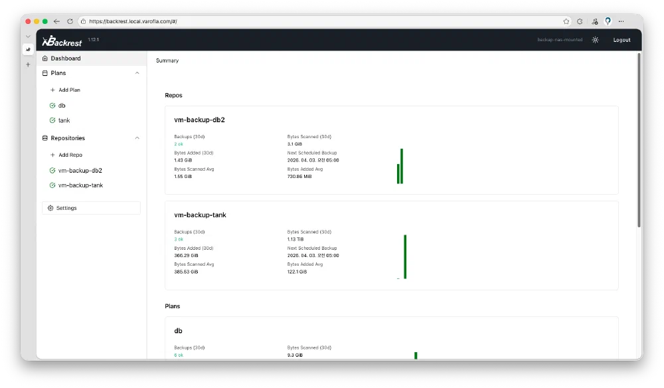Click the new tab plus icon

[28, 64]
